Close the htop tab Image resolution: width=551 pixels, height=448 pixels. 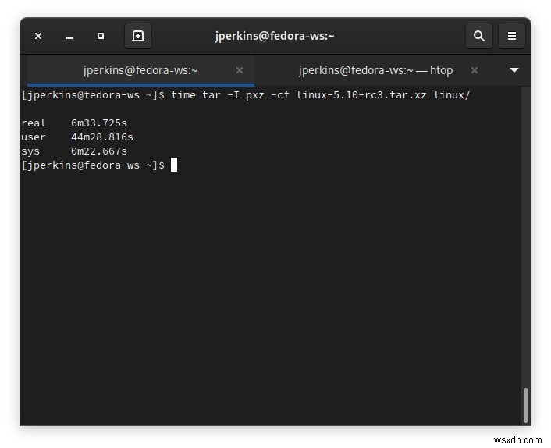pos(475,70)
